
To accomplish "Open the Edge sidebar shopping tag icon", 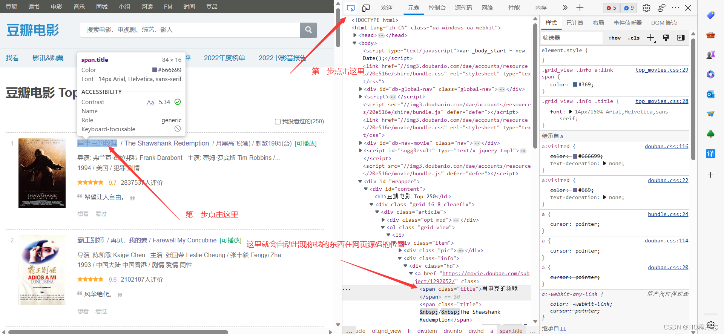I will tap(710, 15).
